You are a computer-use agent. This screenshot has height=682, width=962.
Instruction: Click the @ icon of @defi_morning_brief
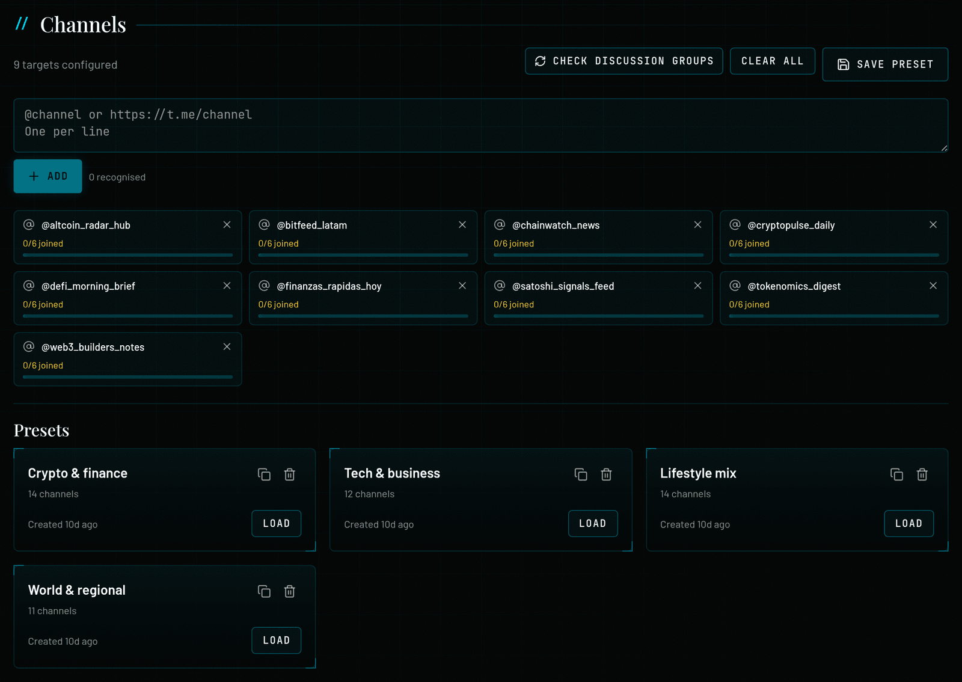28,285
